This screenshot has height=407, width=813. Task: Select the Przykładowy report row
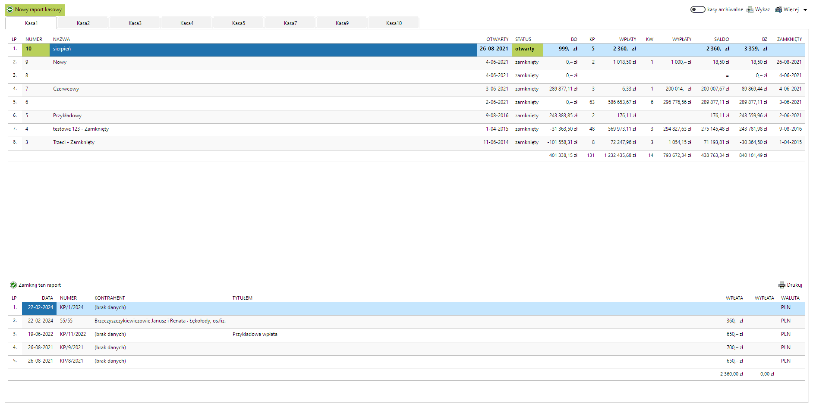67,116
